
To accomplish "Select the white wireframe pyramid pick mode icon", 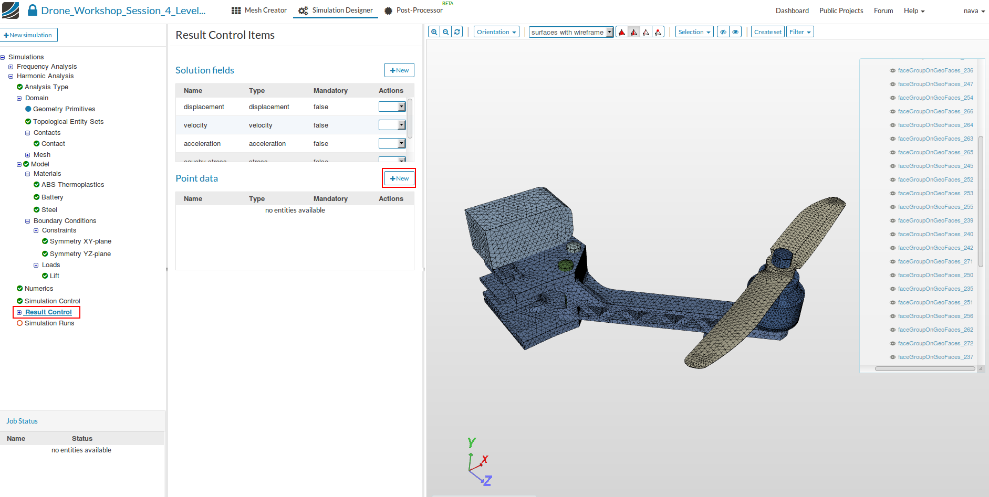I will click(x=646, y=32).
